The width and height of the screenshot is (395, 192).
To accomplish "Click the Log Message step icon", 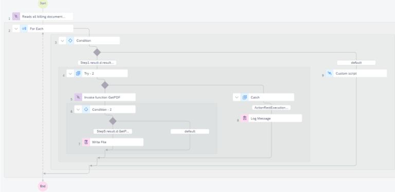I will pos(244,118).
